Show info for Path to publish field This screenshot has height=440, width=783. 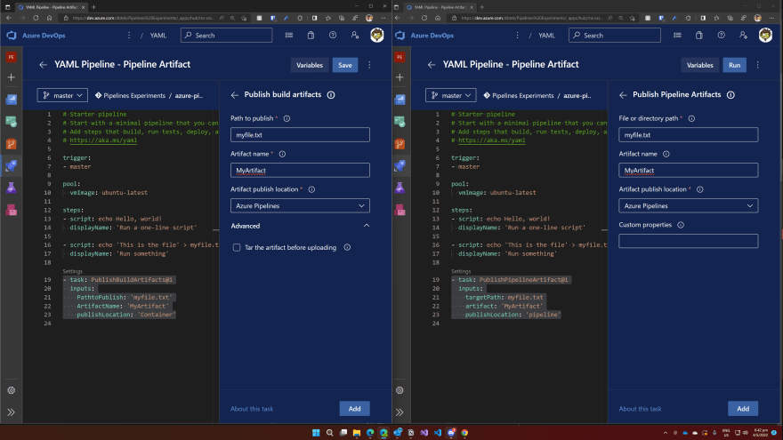(287, 119)
